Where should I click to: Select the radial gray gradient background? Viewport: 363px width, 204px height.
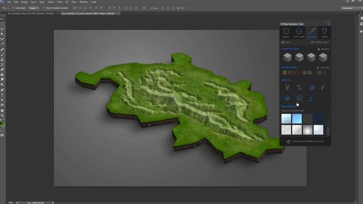click(x=307, y=130)
